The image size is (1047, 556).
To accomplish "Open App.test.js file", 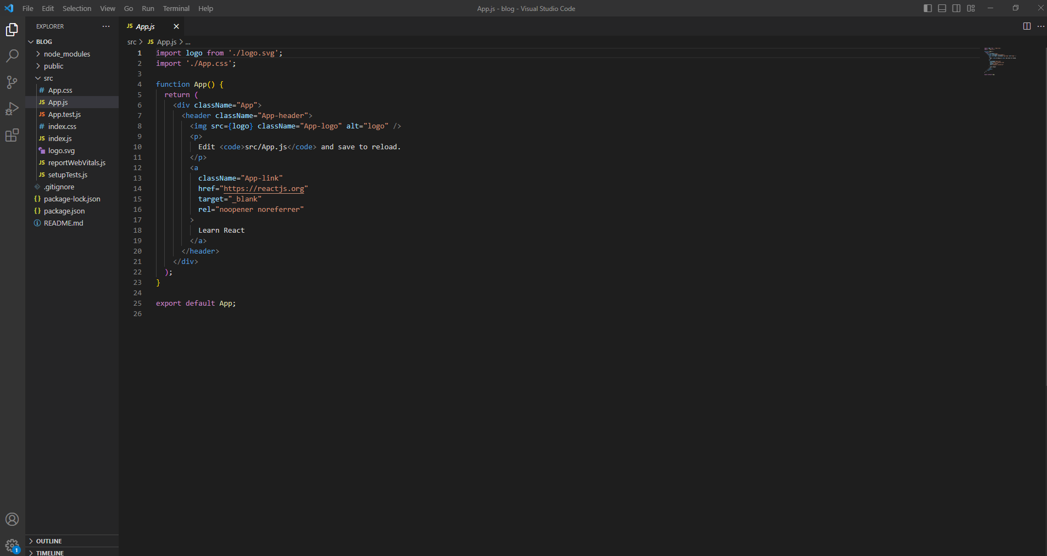I will tap(72, 114).
